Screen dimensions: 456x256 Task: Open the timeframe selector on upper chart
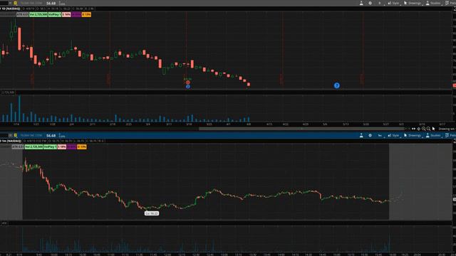[x=380, y=3]
